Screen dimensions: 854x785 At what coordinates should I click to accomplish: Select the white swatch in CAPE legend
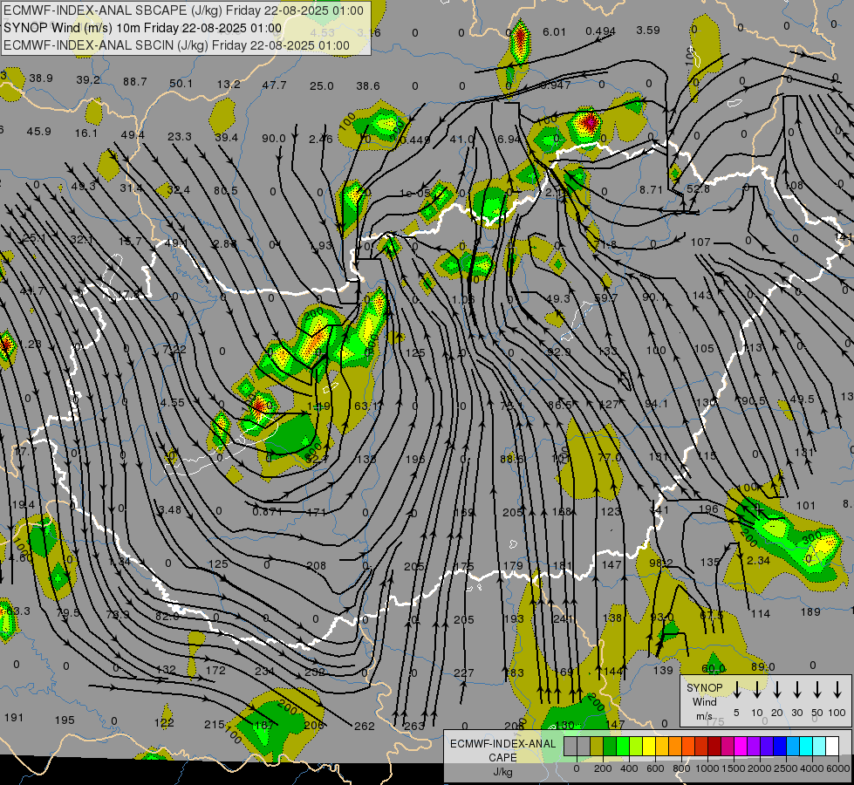[x=831, y=747]
